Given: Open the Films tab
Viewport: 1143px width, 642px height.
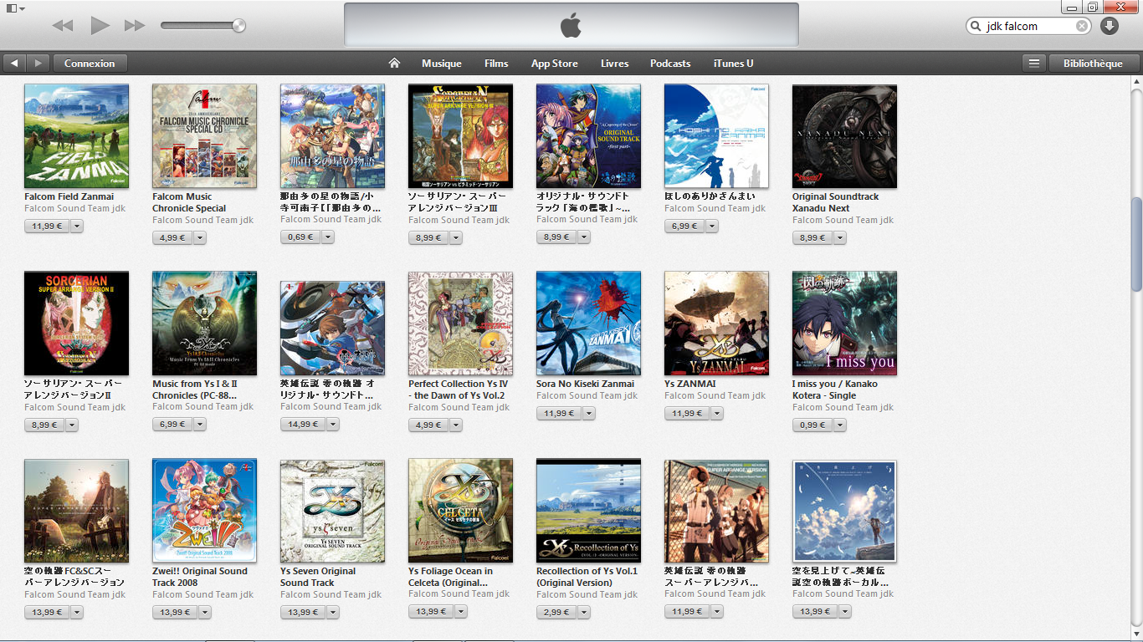Looking at the screenshot, I should pos(496,64).
